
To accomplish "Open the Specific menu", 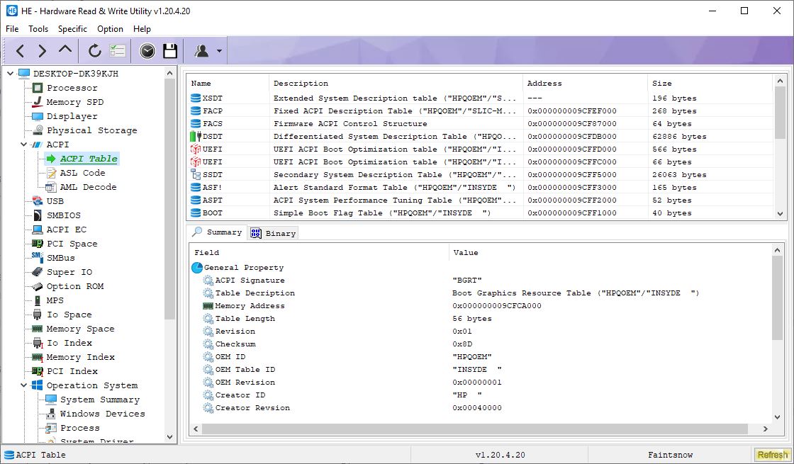I will (x=72, y=29).
